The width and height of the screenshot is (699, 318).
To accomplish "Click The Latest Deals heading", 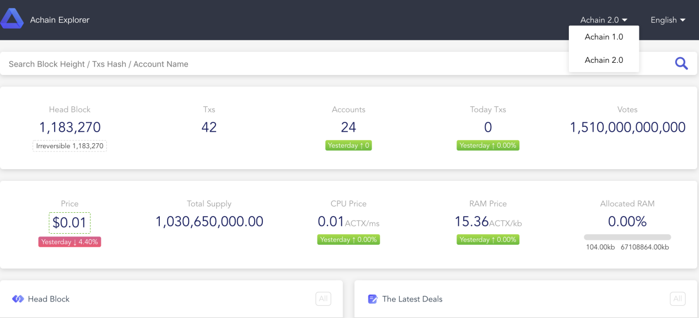I will tap(412, 299).
